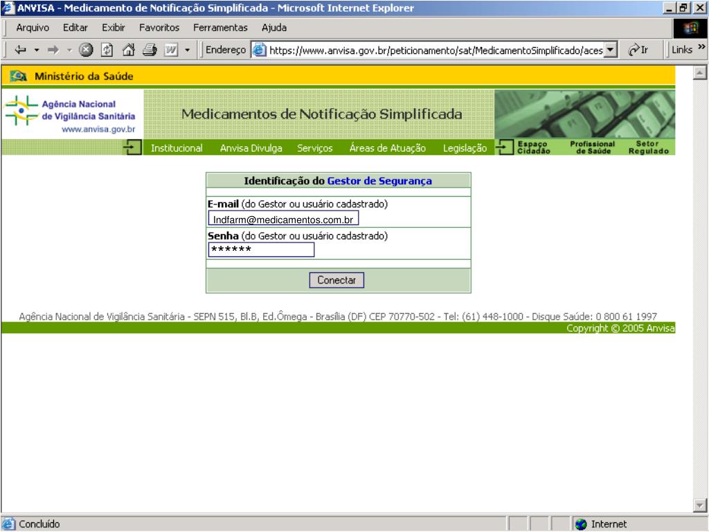This screenshot has height=532, width=709.
Task: Click the status bar page icon
Action: 8,524
